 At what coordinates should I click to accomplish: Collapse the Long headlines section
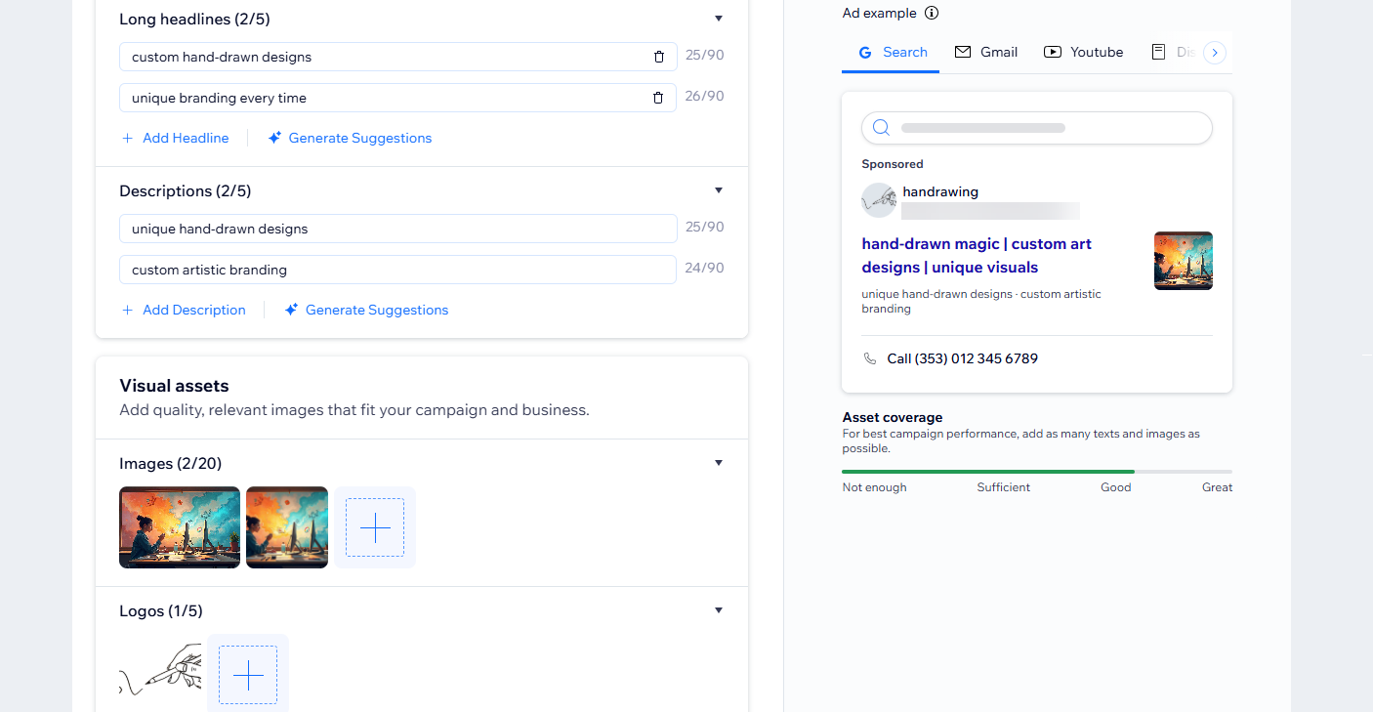719,19
